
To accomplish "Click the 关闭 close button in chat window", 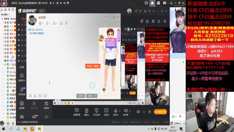I will pyautogui.click(x=81, y=96).
